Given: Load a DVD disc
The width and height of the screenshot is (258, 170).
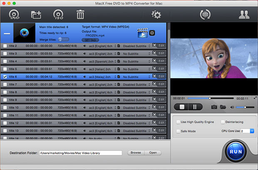Looking at the screenshot, I should click(x=14, y=15).
